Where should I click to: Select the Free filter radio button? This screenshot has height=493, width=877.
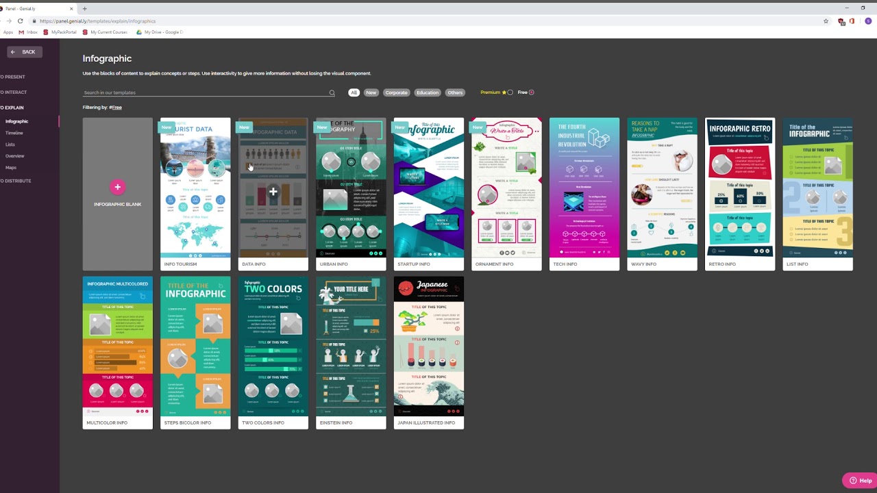(531, 92)
